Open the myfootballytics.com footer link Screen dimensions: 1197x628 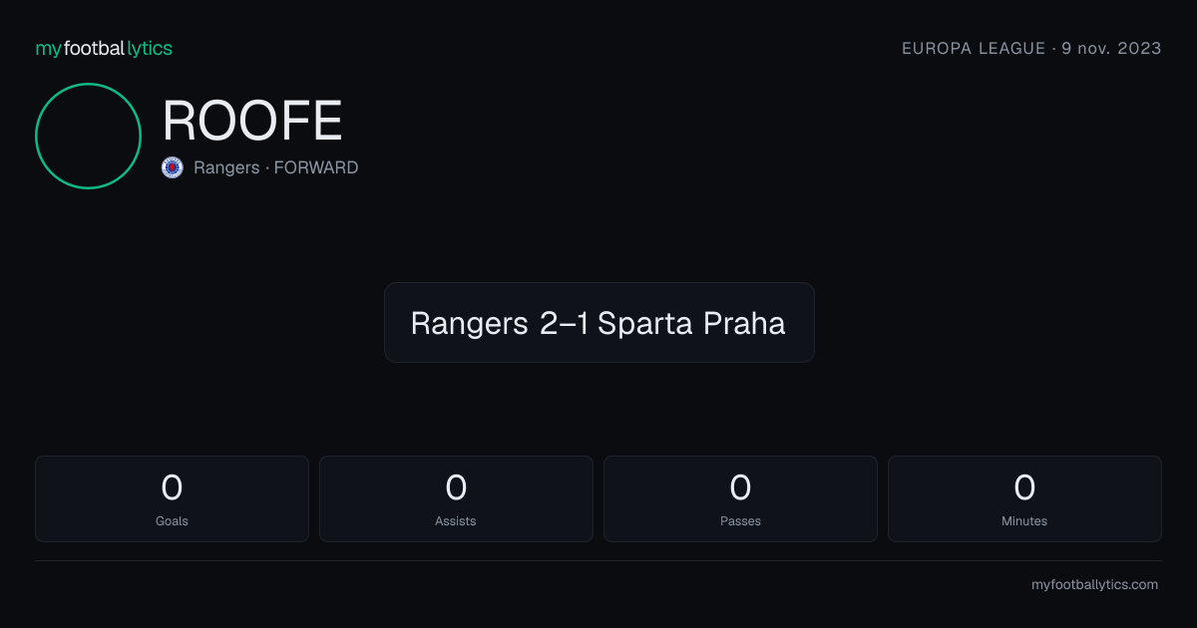point(1094,585)
